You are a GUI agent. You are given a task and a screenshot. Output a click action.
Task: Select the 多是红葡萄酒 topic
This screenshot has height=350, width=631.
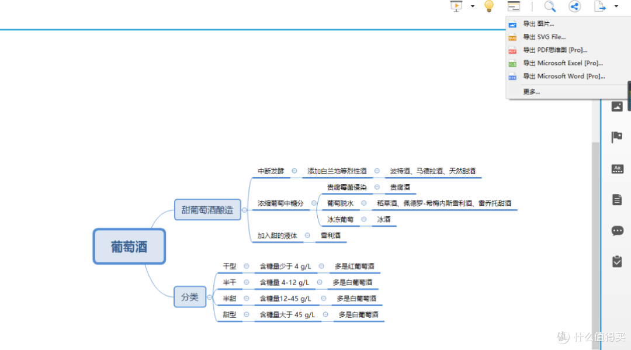pos(354,266)
